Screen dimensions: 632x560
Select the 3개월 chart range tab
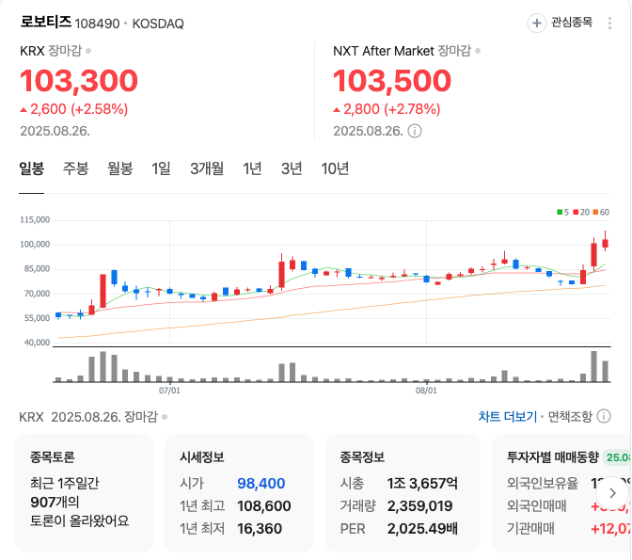[207, 168]
